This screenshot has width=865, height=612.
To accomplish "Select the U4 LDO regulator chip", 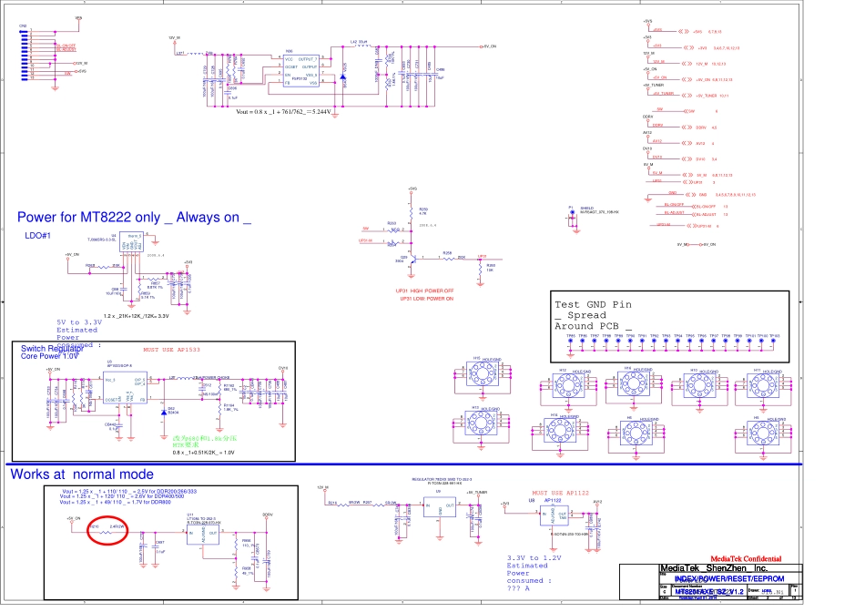I will coord(130,244).
